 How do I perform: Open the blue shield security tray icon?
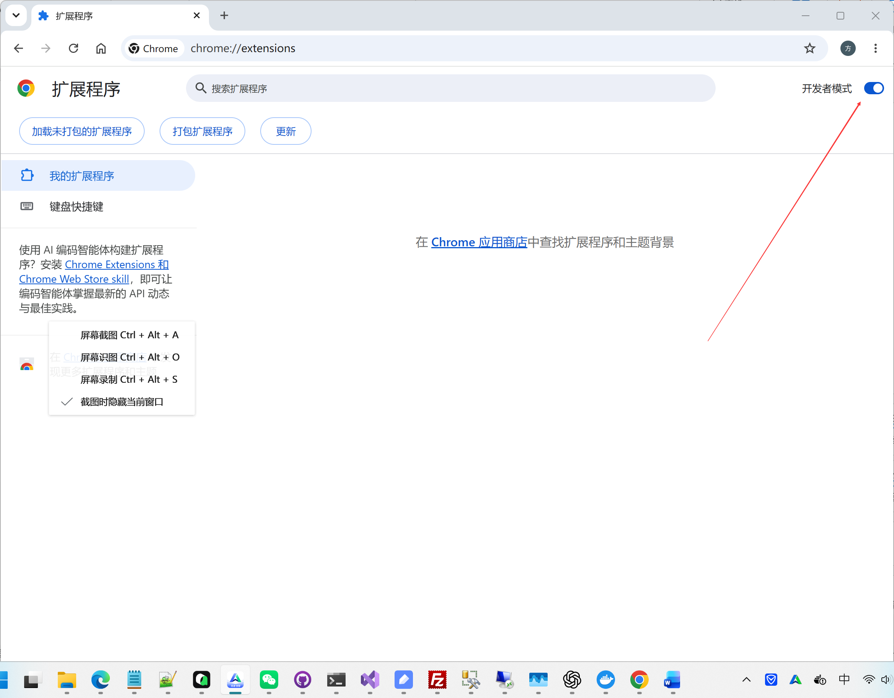click(x=771, y=680)
